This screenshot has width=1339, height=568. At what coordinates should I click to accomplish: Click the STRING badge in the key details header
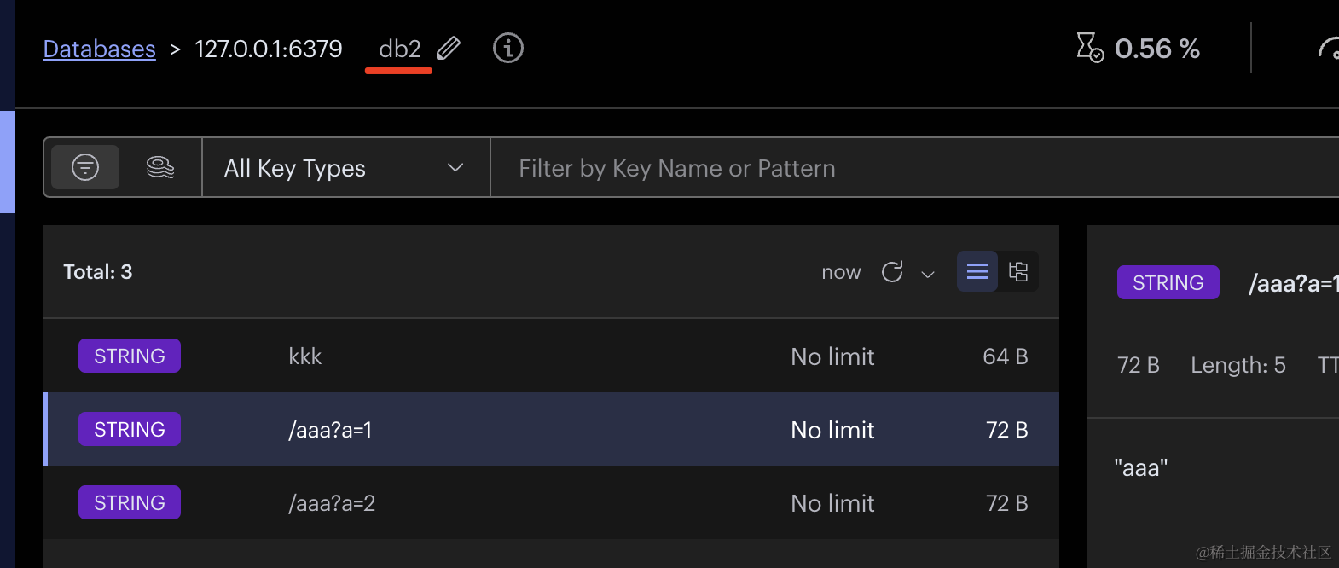click(x=1168, y=283)
